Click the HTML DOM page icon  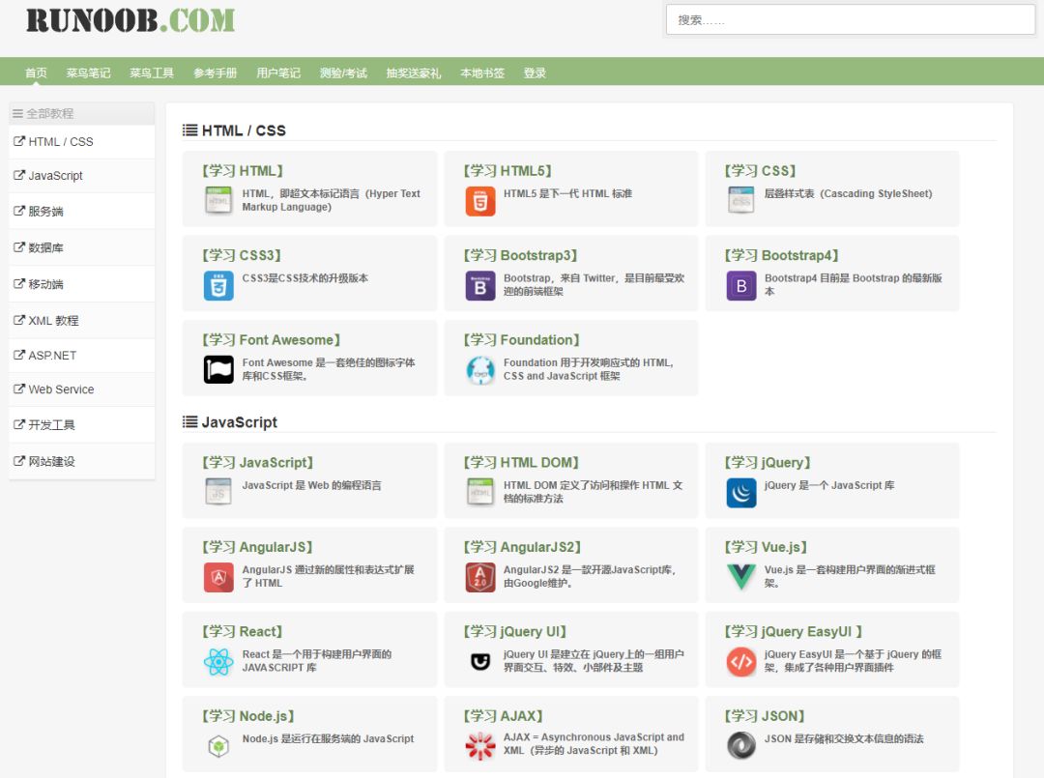coord(480,492)
